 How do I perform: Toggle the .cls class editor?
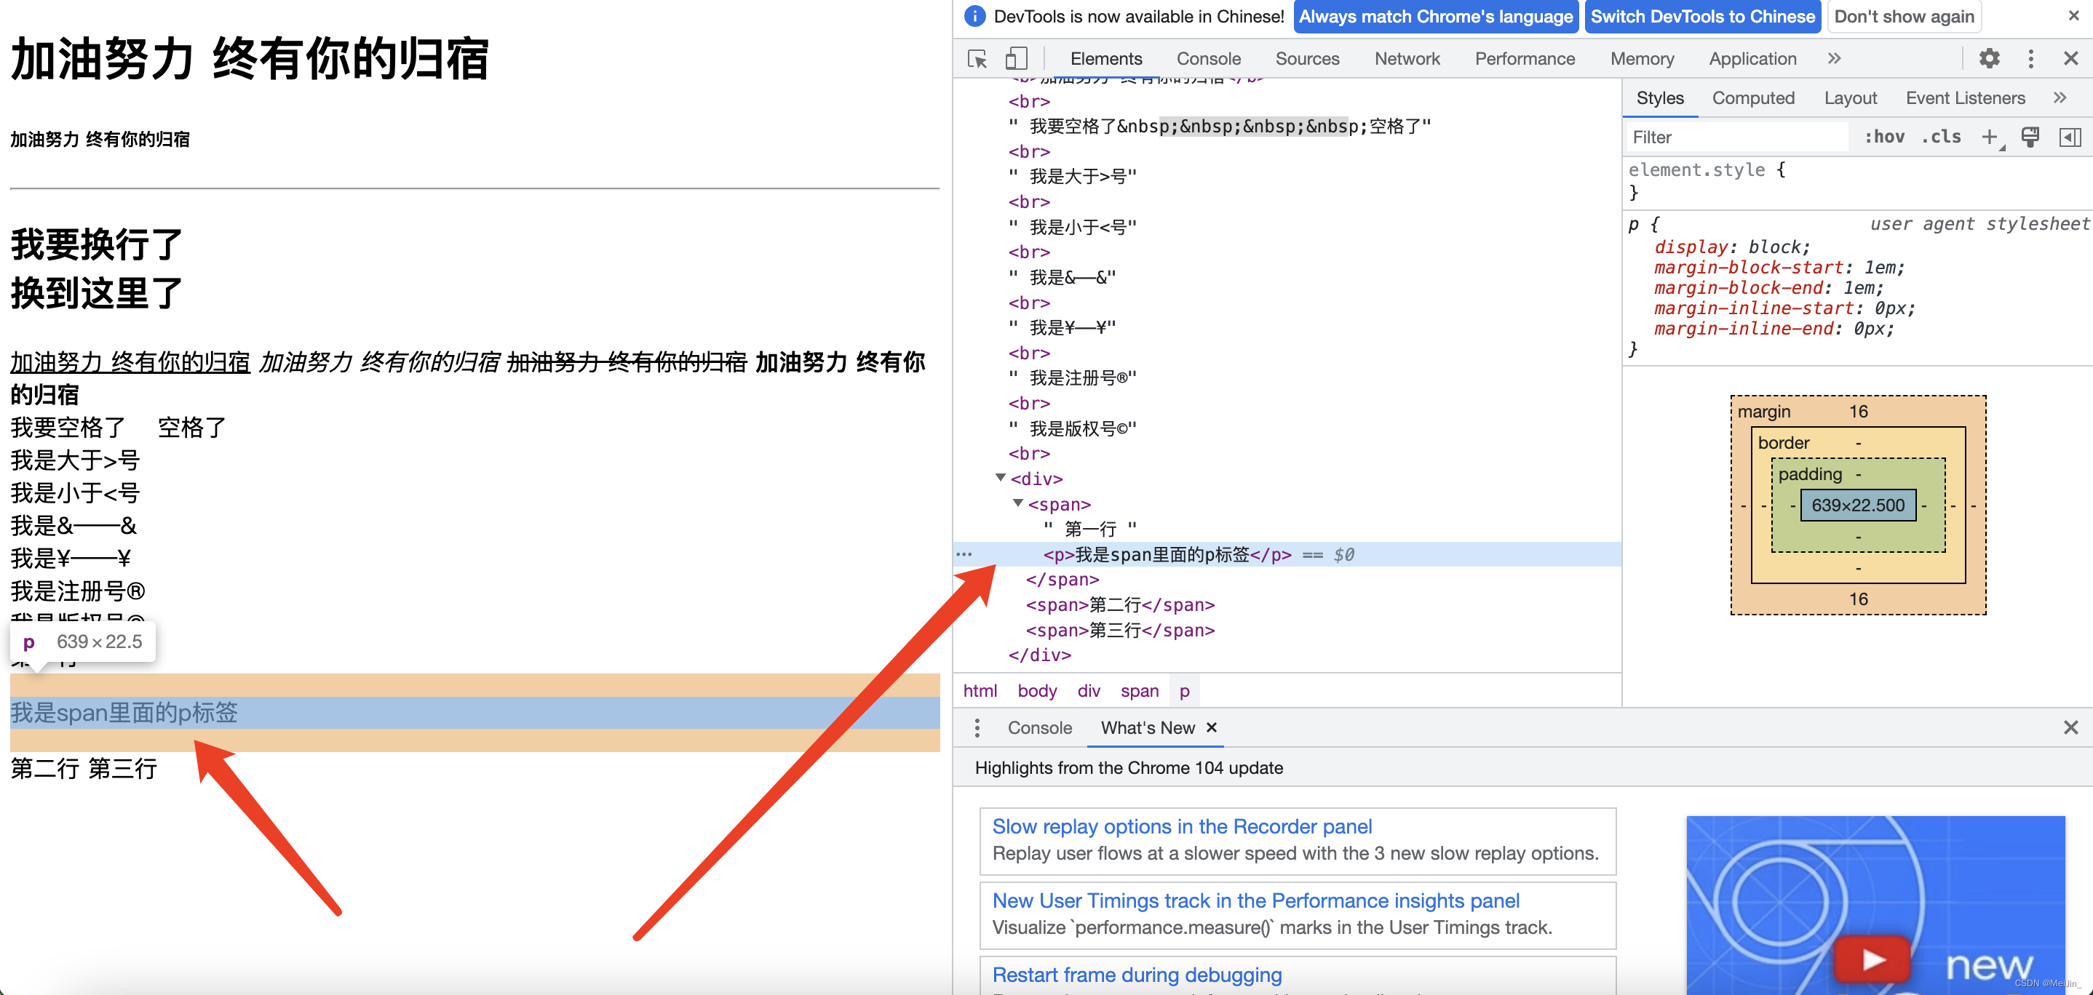click(x=1941, y=137)
